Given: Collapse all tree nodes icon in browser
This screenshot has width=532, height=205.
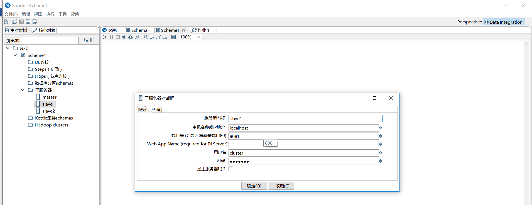Looking at the screenshot, I should (92, 40).
